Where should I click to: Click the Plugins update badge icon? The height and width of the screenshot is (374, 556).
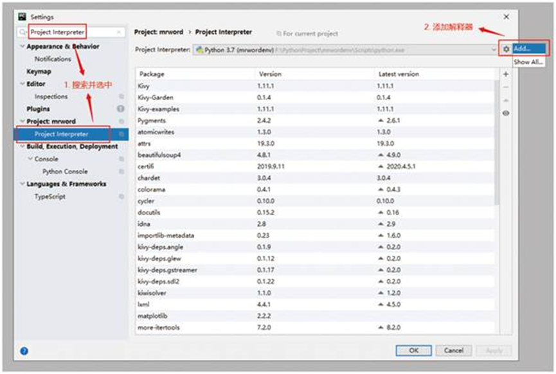[121, 109]
